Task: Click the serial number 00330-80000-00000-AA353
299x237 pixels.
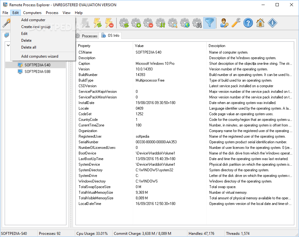Action: [156, 142]
